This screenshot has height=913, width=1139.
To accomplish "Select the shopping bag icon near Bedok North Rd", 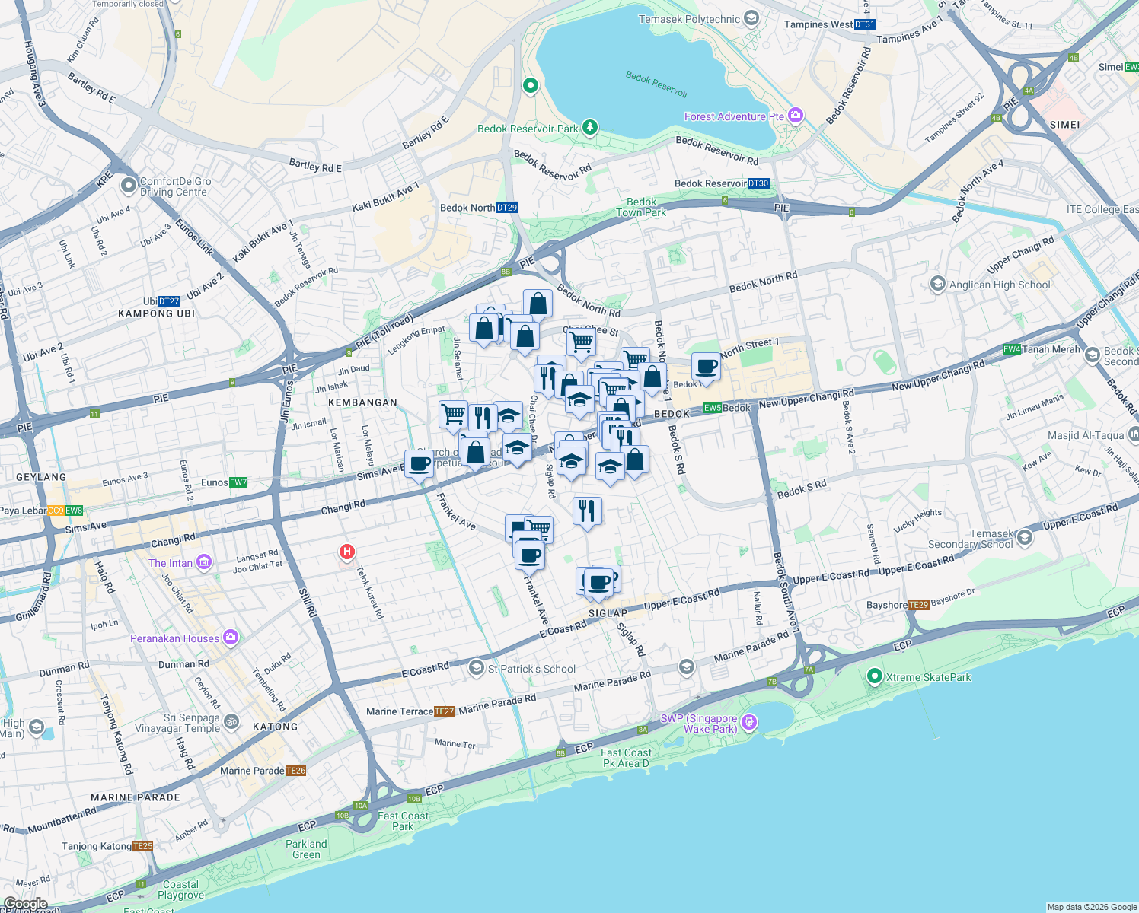I will click(537, 304).
